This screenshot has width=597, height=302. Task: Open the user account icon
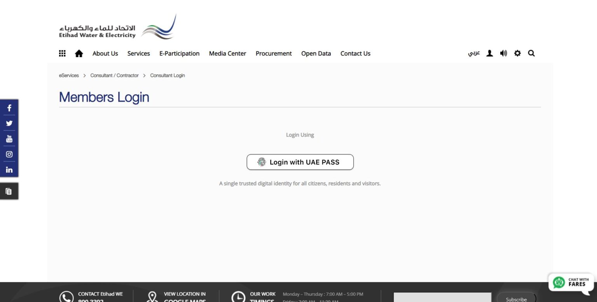[490, 54]
